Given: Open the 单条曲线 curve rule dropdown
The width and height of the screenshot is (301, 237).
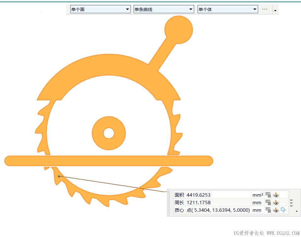Looking at the screenshot, I should coord(164,9).
